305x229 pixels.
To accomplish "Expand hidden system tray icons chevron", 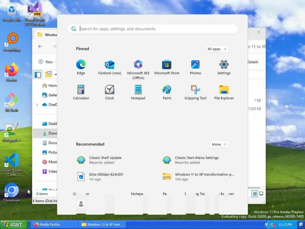I will click(267, 225).
